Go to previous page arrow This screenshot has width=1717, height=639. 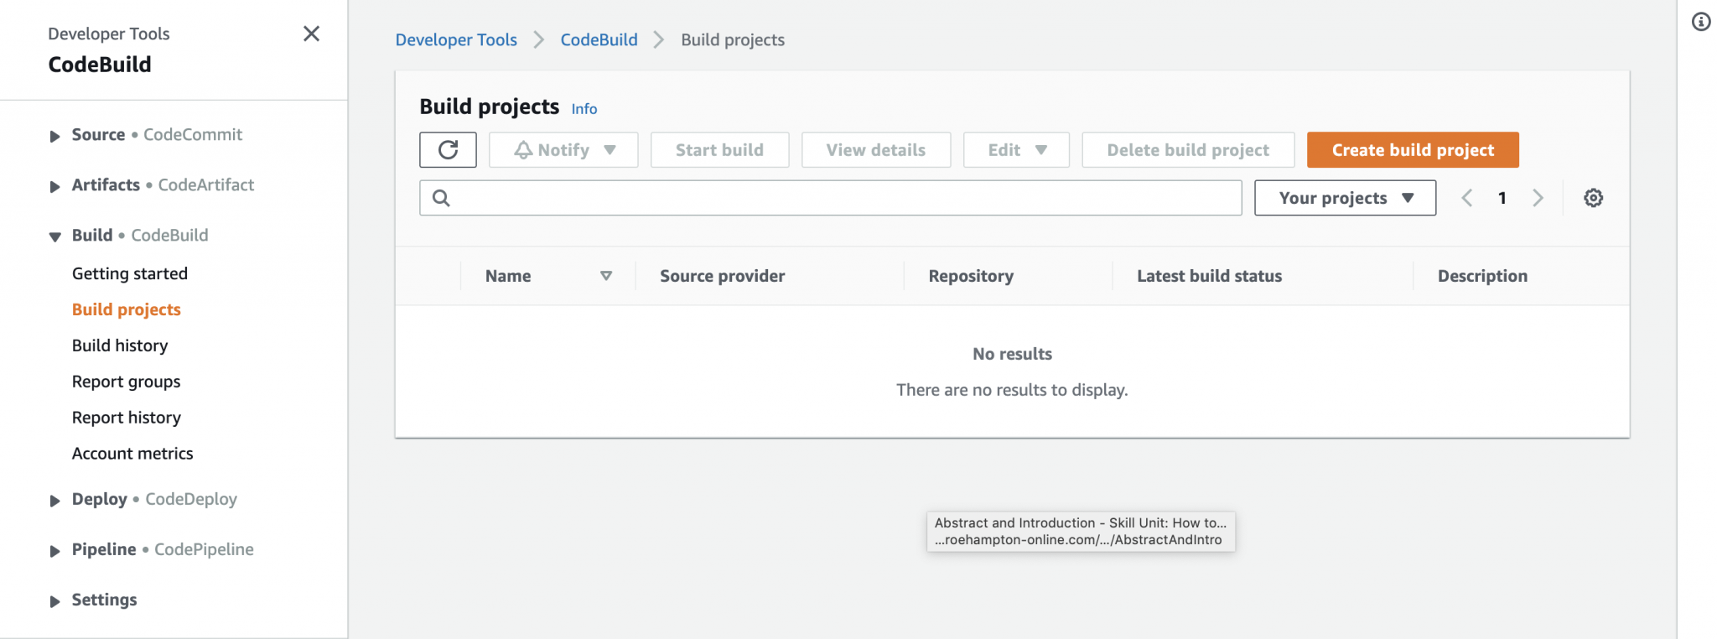[1466, 198]
